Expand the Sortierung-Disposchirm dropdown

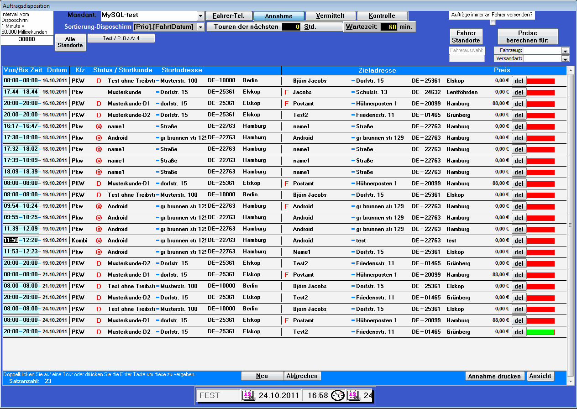coord(200,27)
